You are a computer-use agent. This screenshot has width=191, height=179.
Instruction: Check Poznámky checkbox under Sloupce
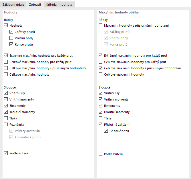coord(6,125)
